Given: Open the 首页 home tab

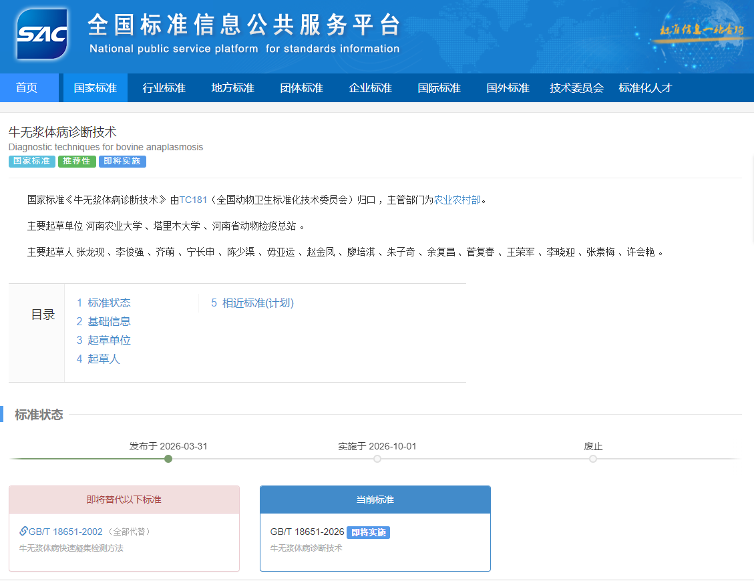Looking at the screenshot, I should click(x=27, y=88).
